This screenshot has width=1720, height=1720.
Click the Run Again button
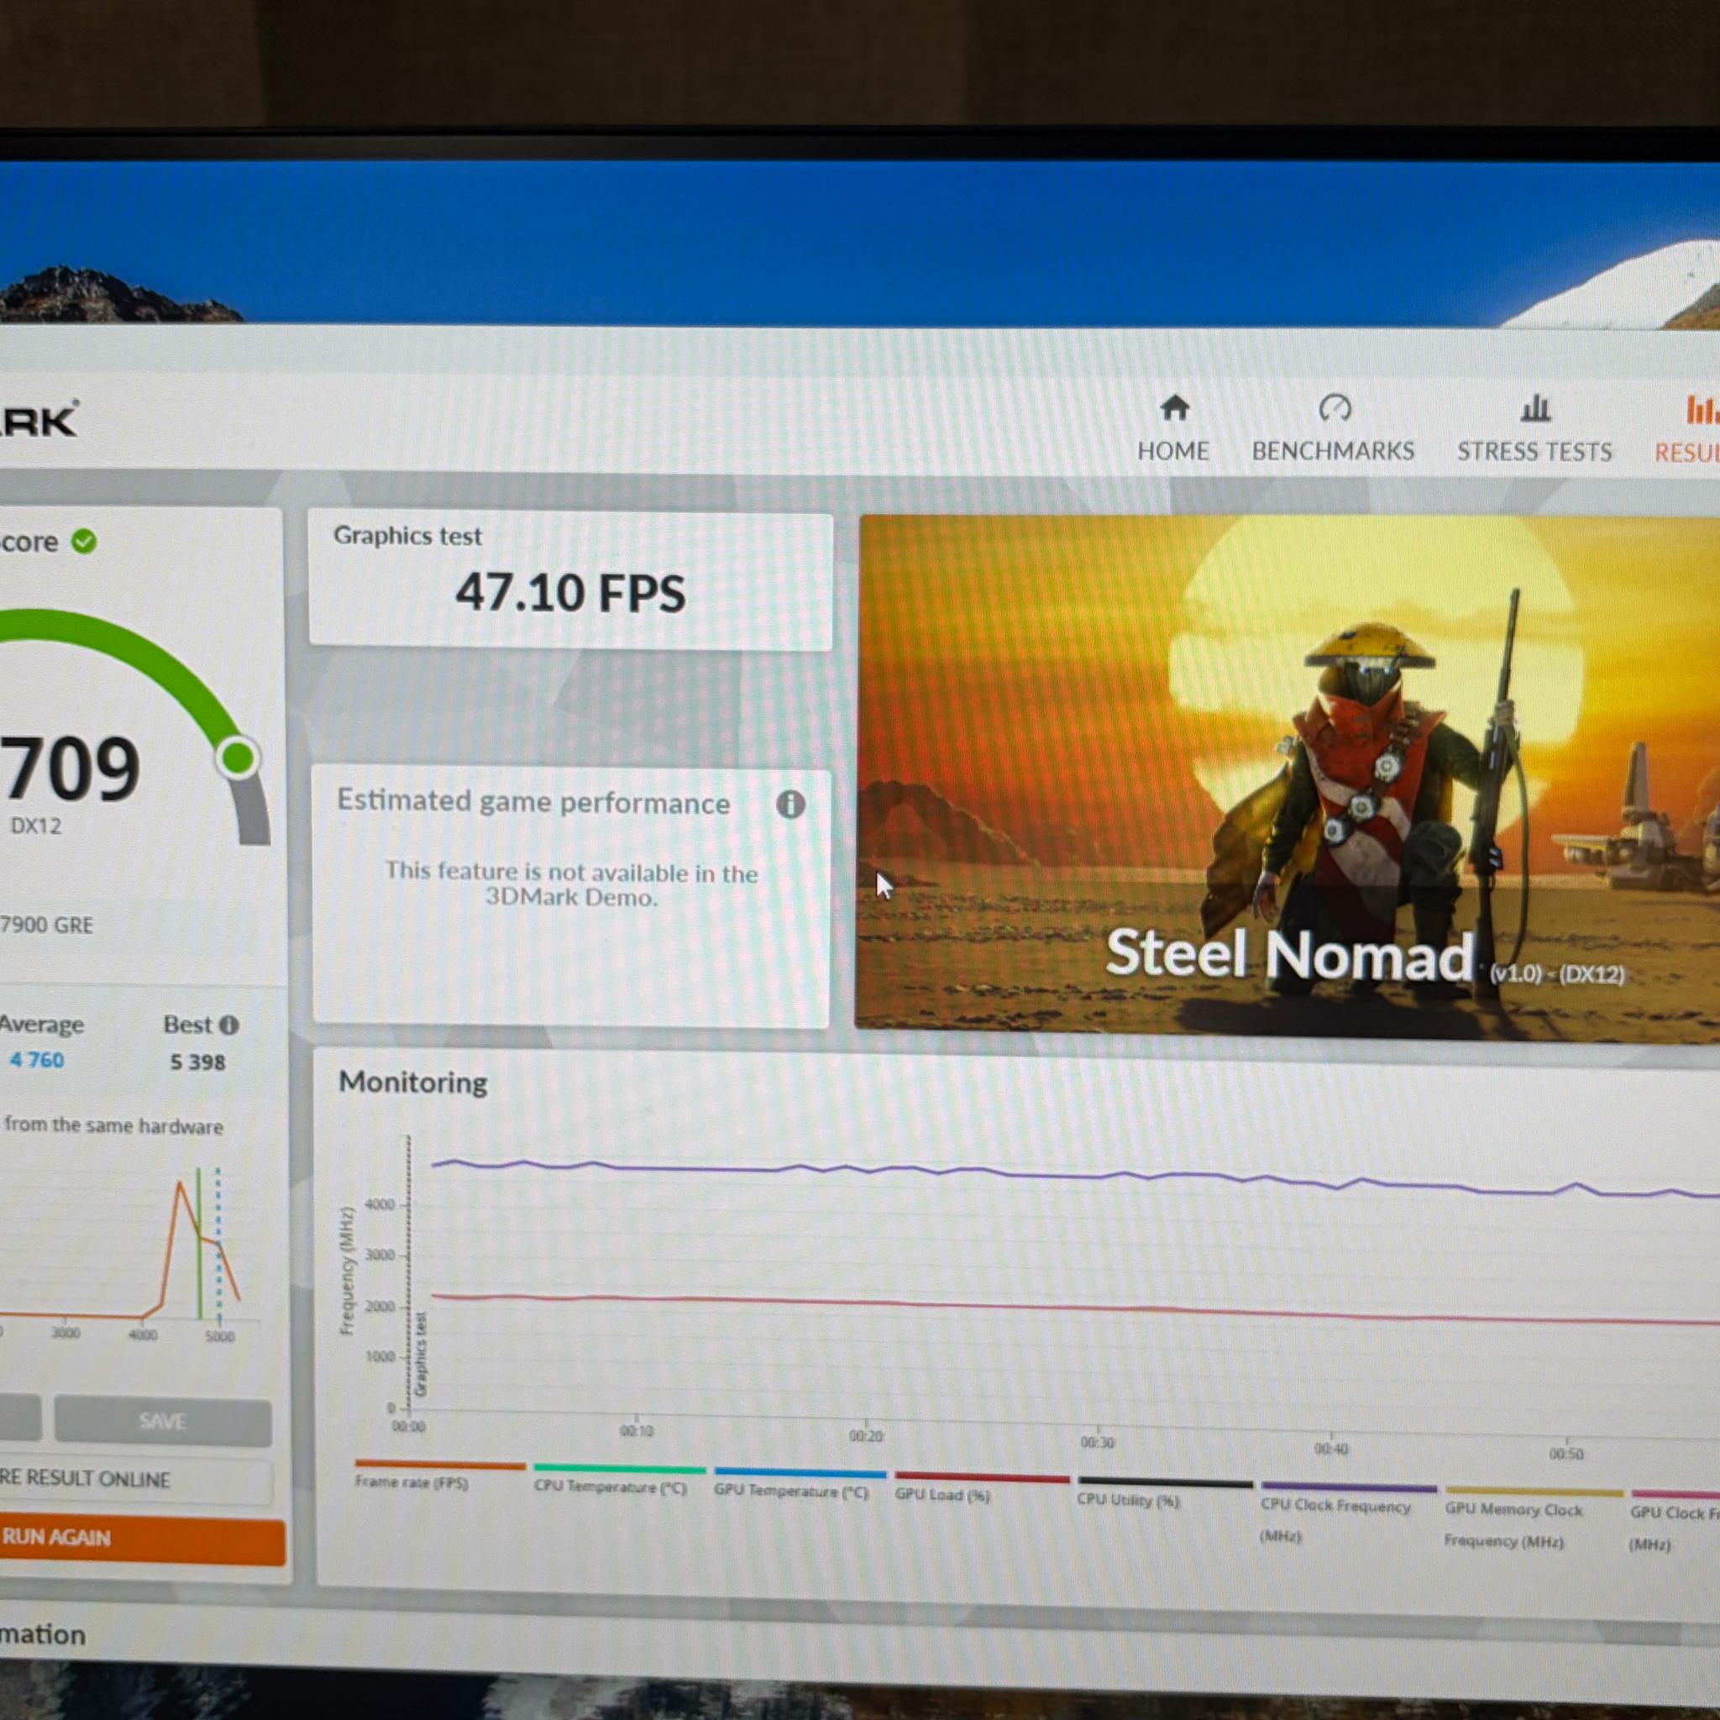[x=143, y=1538]
